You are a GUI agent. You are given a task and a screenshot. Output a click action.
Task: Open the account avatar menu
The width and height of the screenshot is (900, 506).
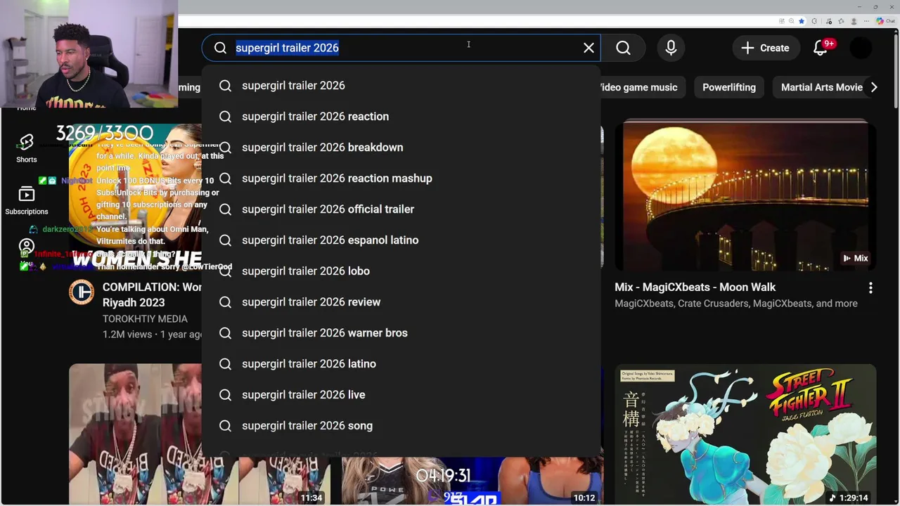click(861, 48)
